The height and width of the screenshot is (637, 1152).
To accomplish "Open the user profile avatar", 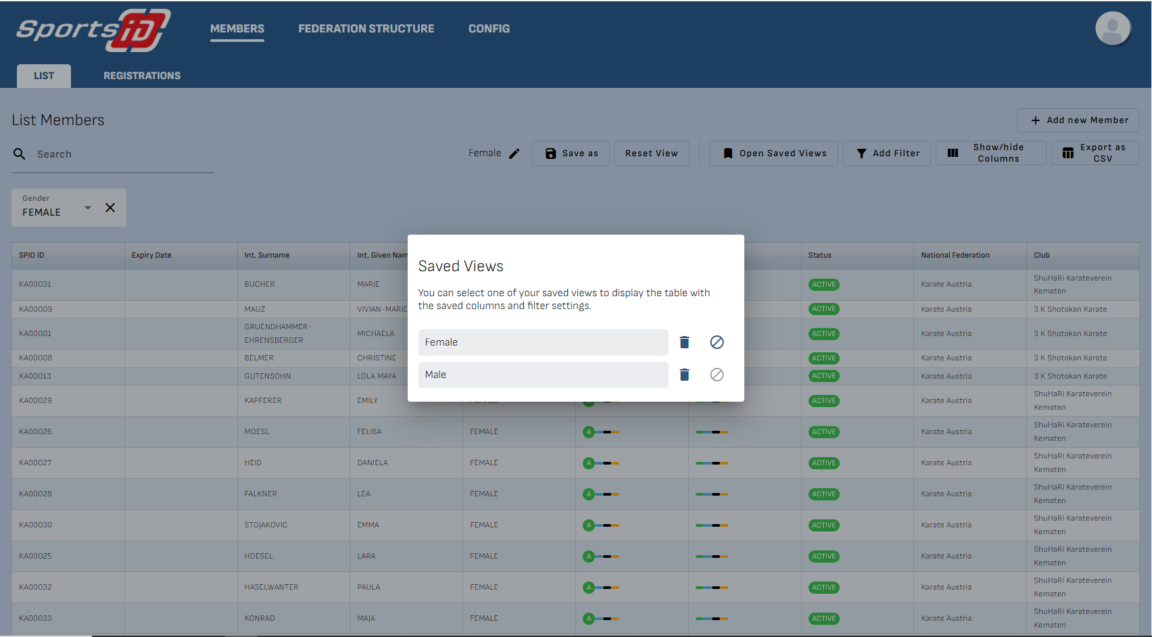I will (x=1113, y=28).
